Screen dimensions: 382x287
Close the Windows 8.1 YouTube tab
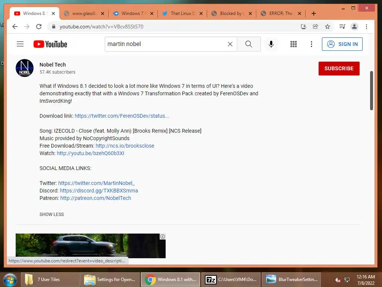[53, 13]
